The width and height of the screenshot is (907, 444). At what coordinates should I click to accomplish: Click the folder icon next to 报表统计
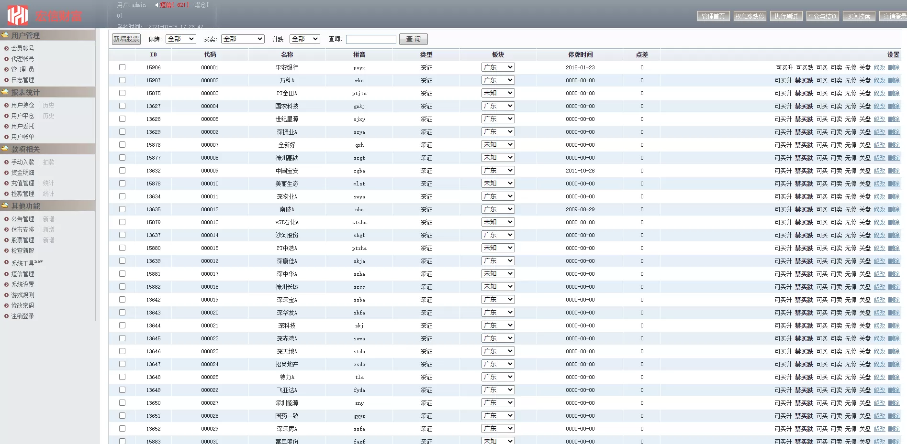5,92
